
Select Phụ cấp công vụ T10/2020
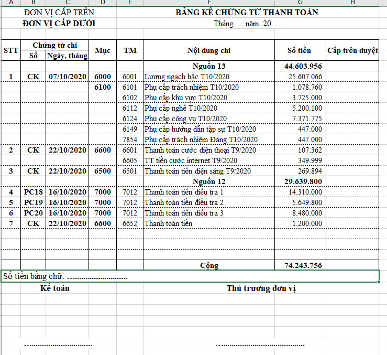coord(209,119)
